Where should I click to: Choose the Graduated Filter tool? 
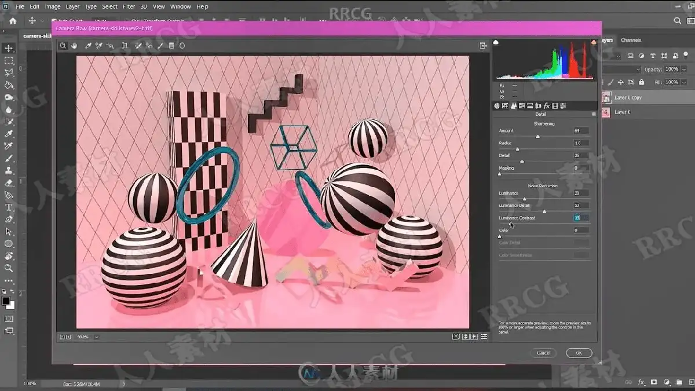(171, 45)
